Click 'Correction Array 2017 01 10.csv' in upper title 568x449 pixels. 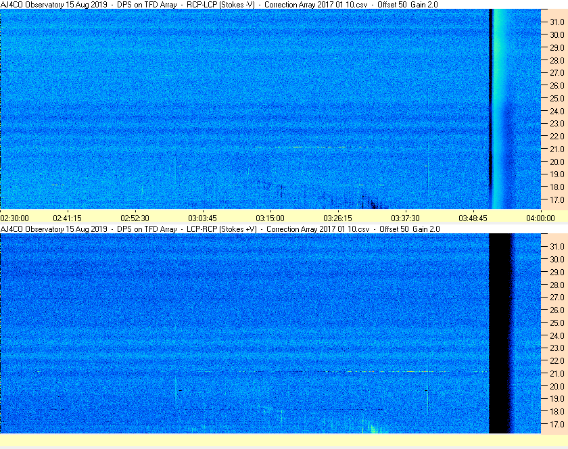click(316, 5)
